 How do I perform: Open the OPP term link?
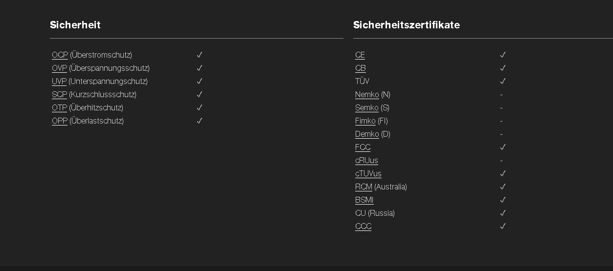60,121
